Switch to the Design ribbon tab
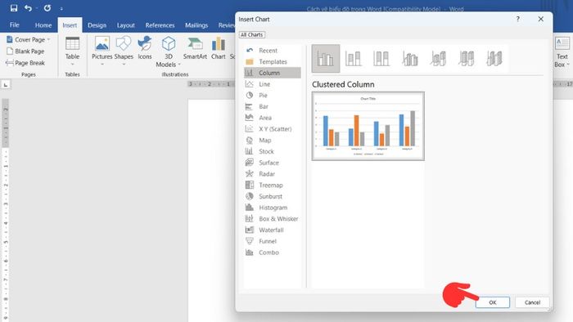Image resolution: width=573 pixels, height=322 pixels. coord(97,25)
